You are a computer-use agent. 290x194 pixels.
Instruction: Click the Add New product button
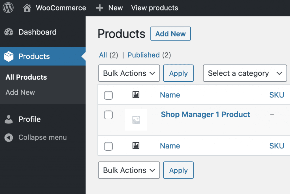[x=170, y=33]
